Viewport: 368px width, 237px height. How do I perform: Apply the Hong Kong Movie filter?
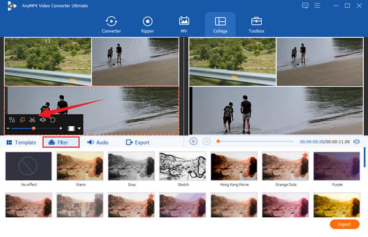[234, 166]
